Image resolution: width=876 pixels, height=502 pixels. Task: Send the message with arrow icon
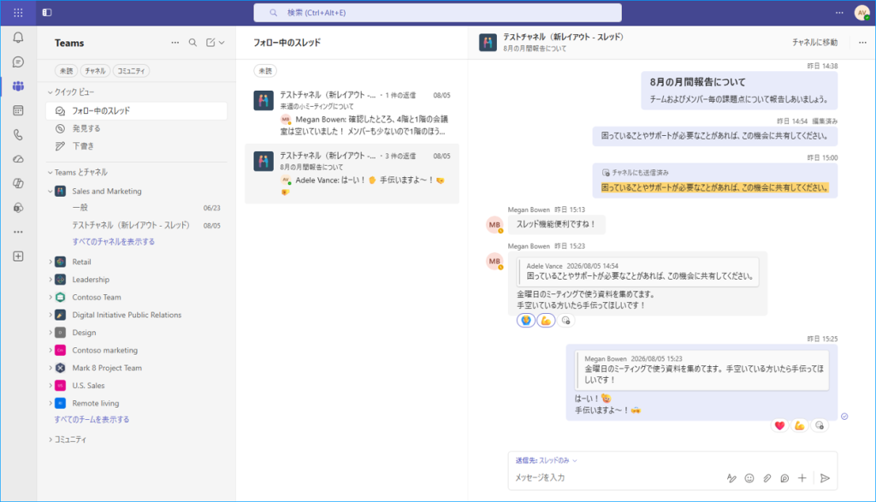pos(825,478)
